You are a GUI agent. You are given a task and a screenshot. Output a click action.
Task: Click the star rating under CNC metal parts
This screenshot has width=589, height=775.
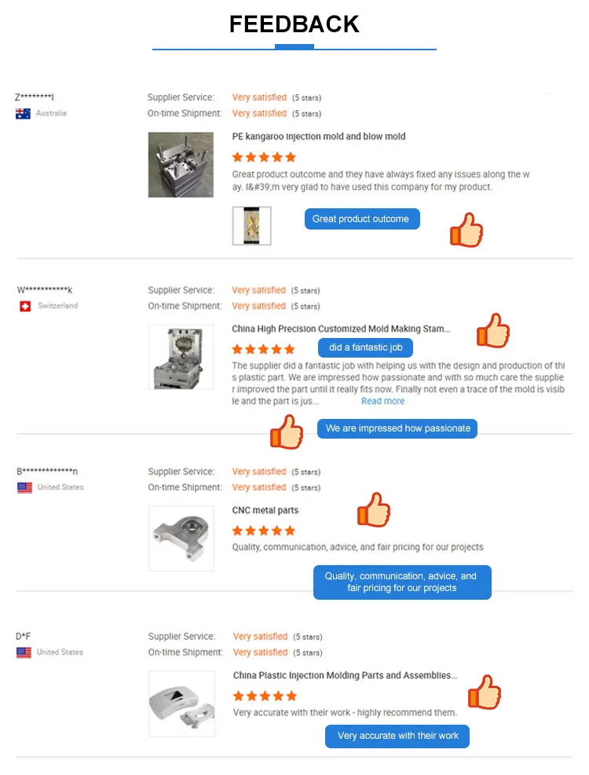tap(264, 531)
